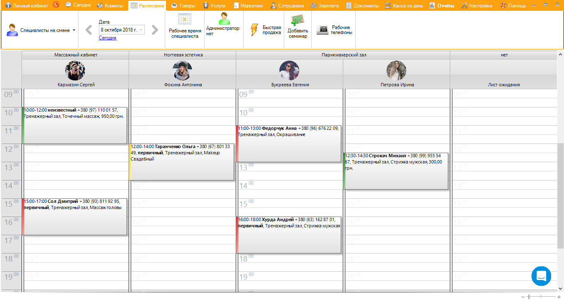
Task: Click the Quick Sale lightning icon
Action: (x=254, y=30)
